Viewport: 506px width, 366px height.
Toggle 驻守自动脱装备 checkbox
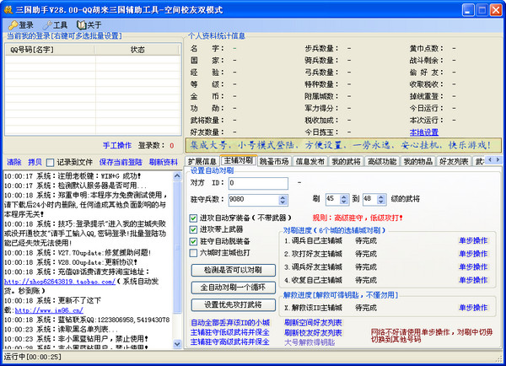[193, 241]
